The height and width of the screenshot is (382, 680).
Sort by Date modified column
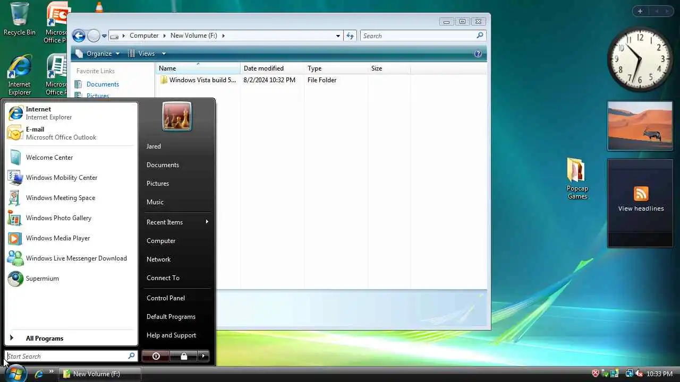273,68
